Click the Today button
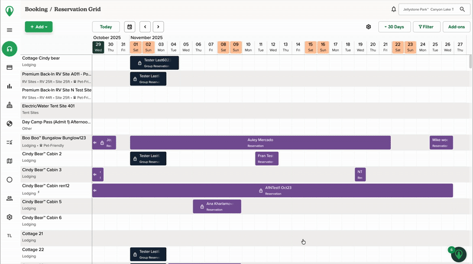Image resolution: width=473 pixels, height=264 pixels. coord(106,27)
